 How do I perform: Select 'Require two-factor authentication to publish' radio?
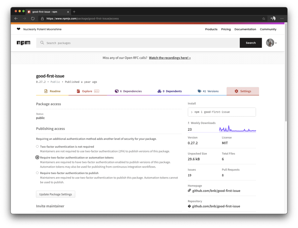point(37,173)
